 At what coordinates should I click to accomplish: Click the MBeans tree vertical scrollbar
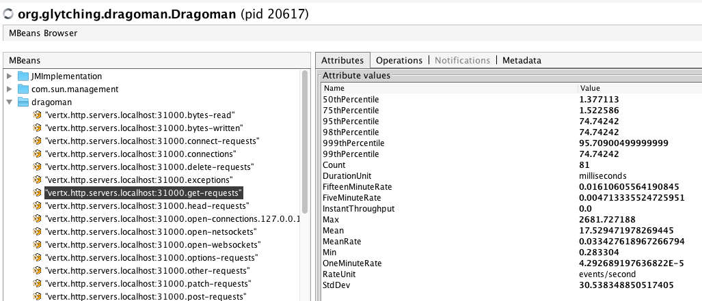306,142
